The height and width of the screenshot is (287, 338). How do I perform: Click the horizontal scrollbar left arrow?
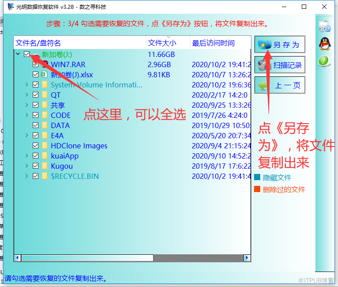[18, 258]
